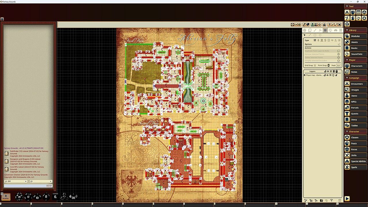Open the second chat mode dropdown

click(x=41, y=181)
